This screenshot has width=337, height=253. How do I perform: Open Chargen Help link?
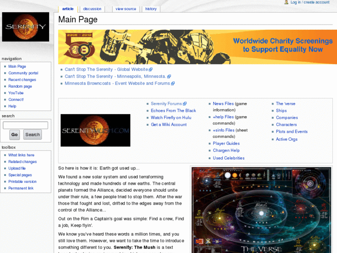point(226,150)
